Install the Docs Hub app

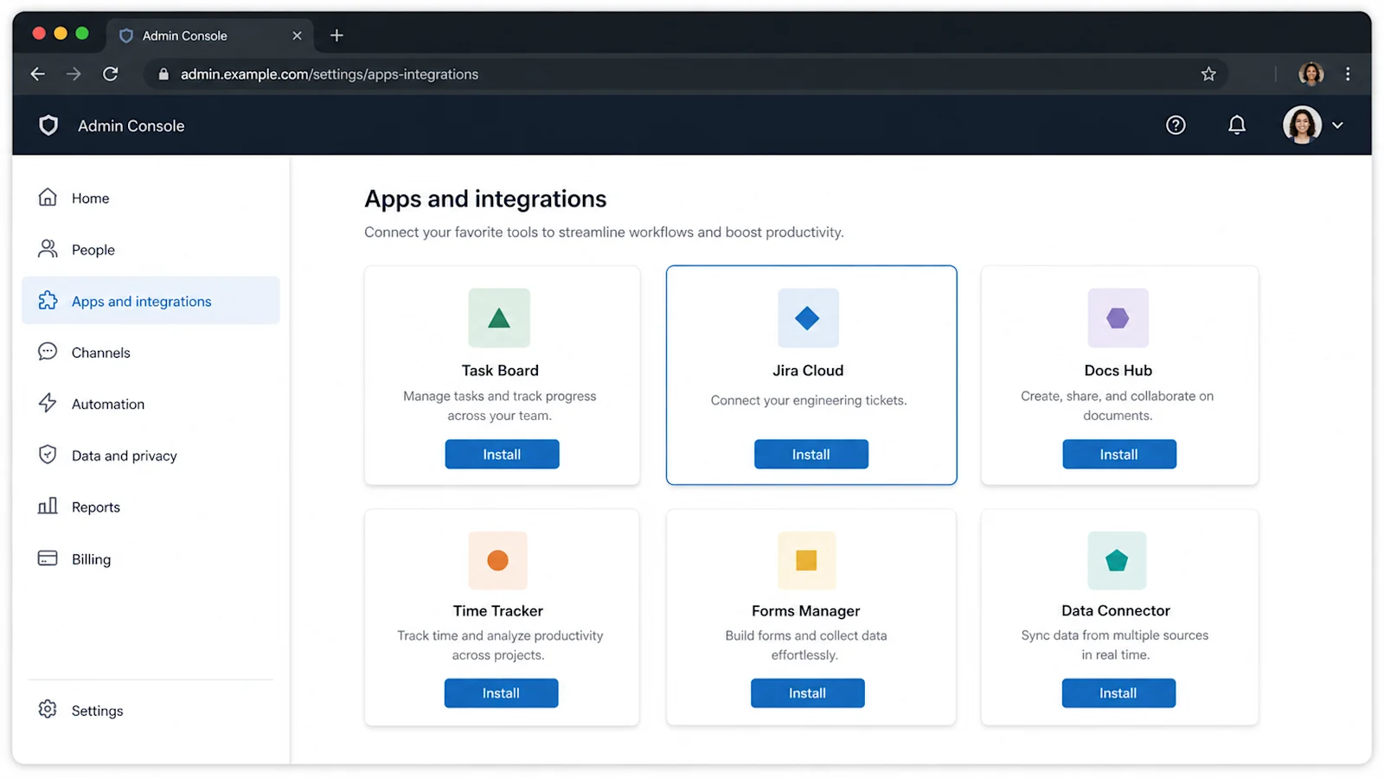point(1119,454)
